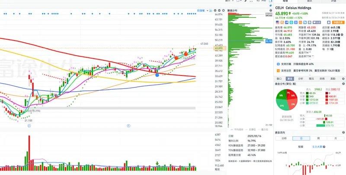The image size is (346, 175).
Task: Click the orange percent icon in CELH row
Action: (x=300, y=22)
